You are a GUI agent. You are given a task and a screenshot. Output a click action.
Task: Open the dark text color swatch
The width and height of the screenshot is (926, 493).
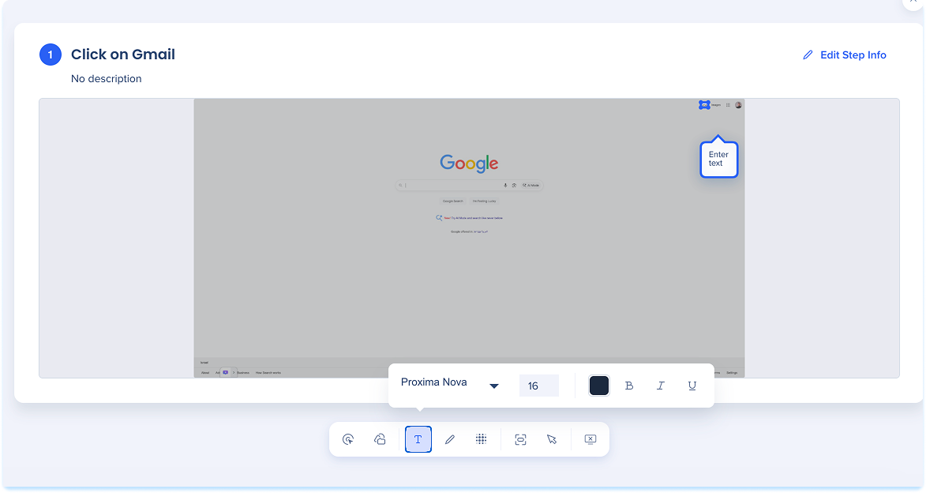[x=599, y=386]
